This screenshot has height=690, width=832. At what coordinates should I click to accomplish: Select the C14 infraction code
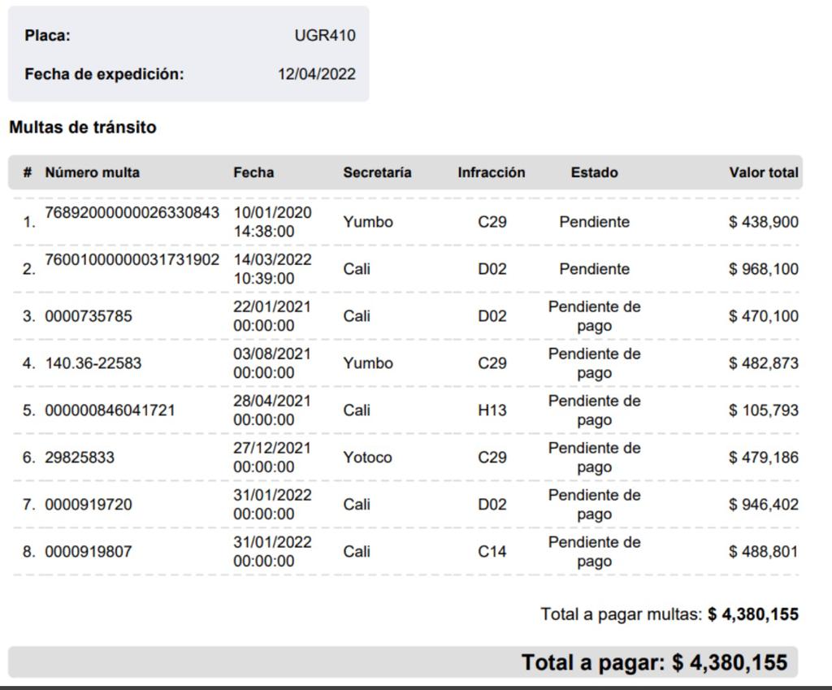click(x=492, y=552)
